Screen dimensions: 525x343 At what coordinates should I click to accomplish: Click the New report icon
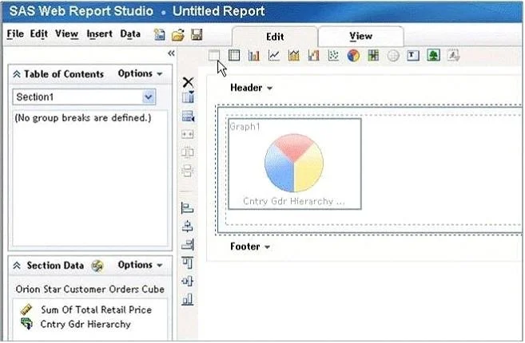click(x=159, y=34)
